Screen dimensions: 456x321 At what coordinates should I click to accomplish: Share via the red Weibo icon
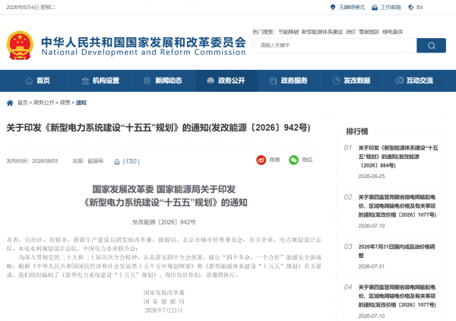pos(261,160)
